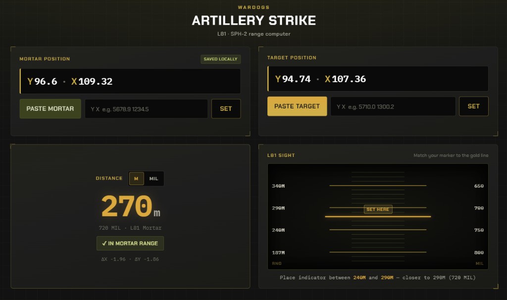The width and height of the screenshot is (507, 300).
Task: Click the gold indicator line in sight
Action: (378, 217)
